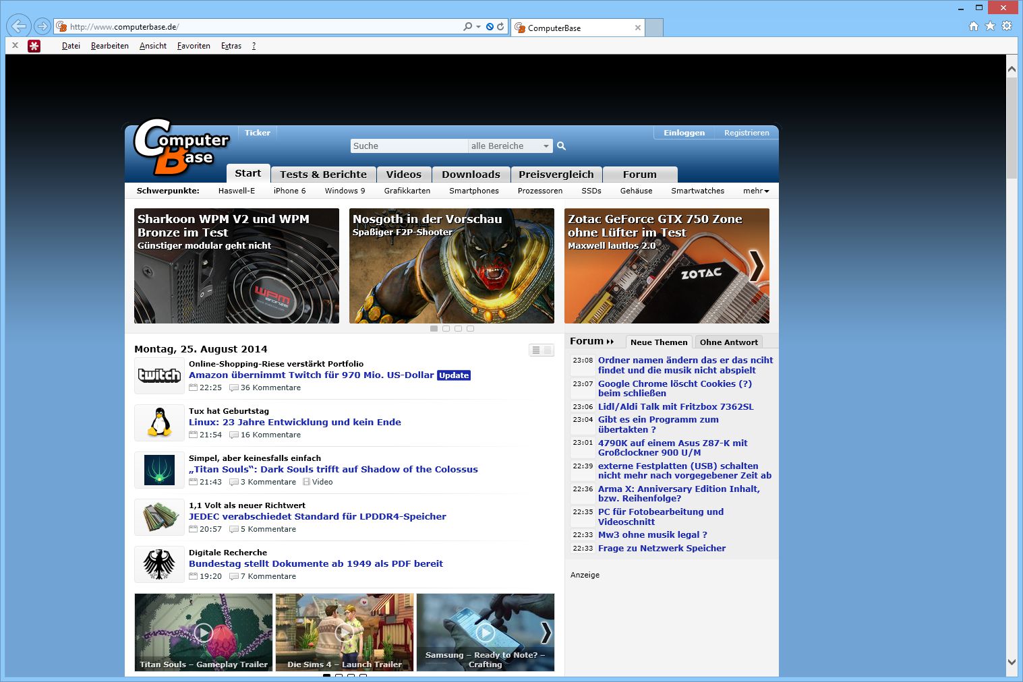
Task: Open 'Linux: 23 Jahre Entwicklung' article
Action: (295, 423)
